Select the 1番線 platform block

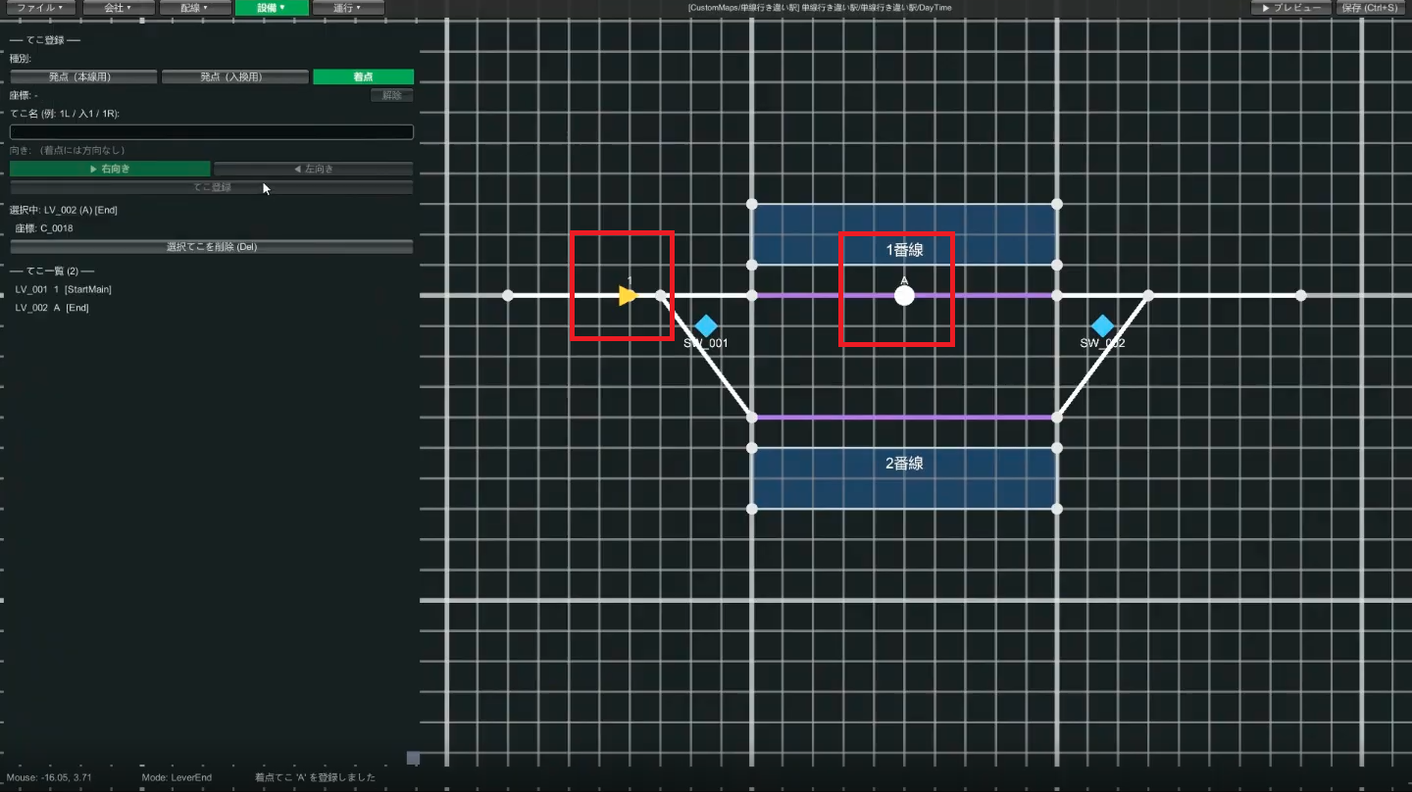[x=904, y=234]
